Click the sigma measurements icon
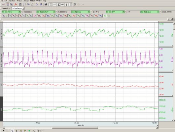The image size is (175, 132). pyautogui.click(x=58, y=5)
